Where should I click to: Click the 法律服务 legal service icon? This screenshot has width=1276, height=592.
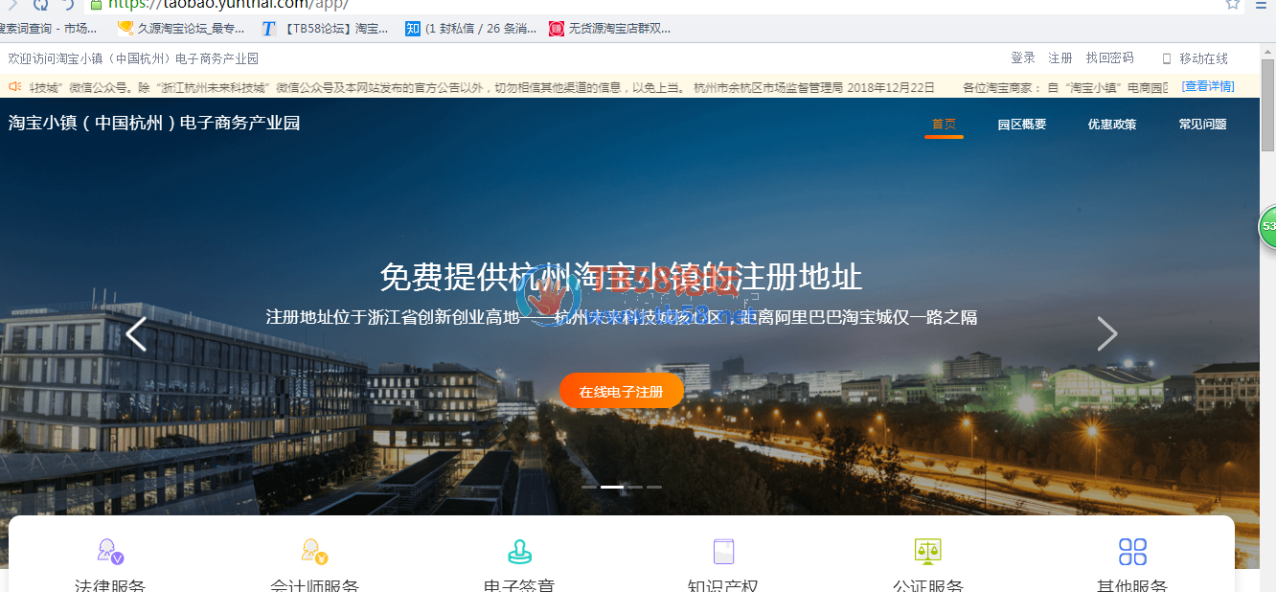(111, 551)
